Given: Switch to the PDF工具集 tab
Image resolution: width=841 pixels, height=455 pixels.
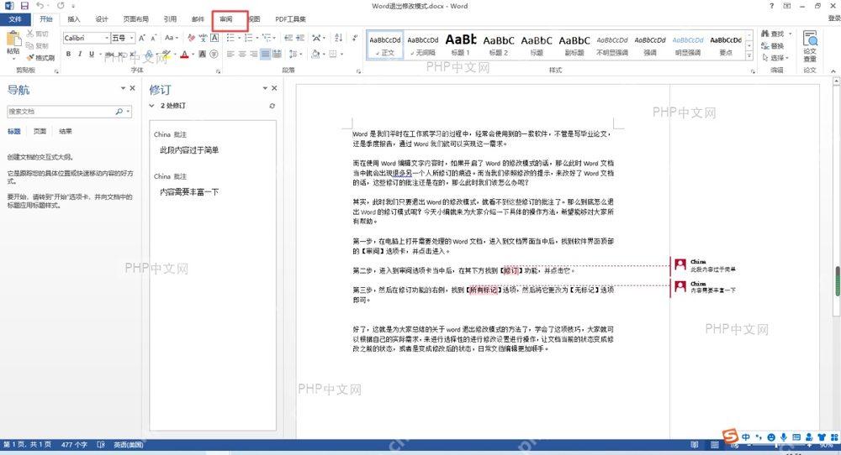Looking at the screenshot, I should [290, 19].
